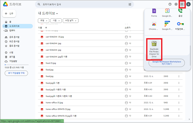
Task: Expand the 내 드라이브 title dropdown
Action: [57, 14]
